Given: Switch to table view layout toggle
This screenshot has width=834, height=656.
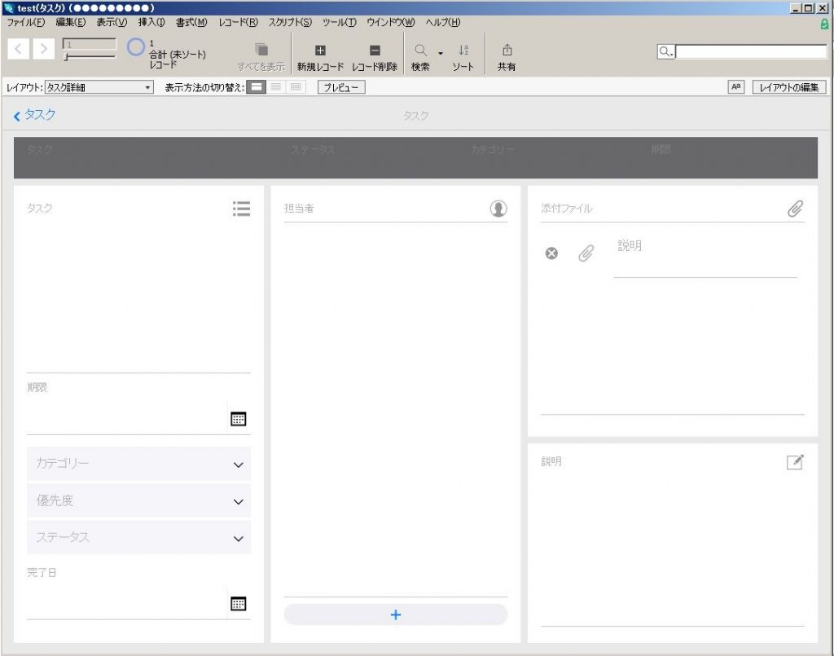Looking at the screenshot, I should pyautogui.click(x=294, y=86).
